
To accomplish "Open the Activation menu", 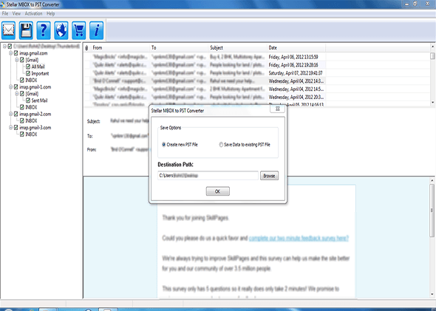I will coord(33,13).
